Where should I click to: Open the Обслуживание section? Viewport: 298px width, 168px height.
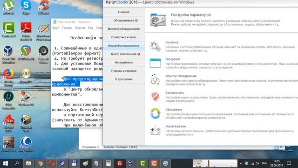coord(124,21)
